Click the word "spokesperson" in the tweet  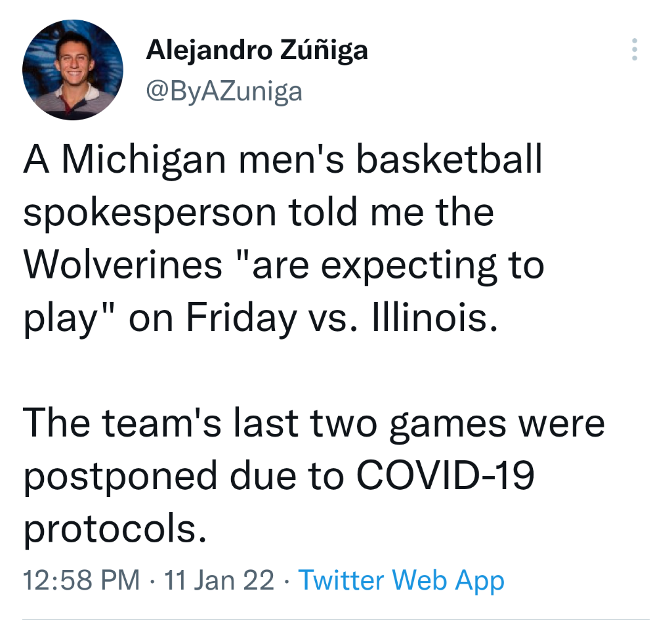coord(150,213)
